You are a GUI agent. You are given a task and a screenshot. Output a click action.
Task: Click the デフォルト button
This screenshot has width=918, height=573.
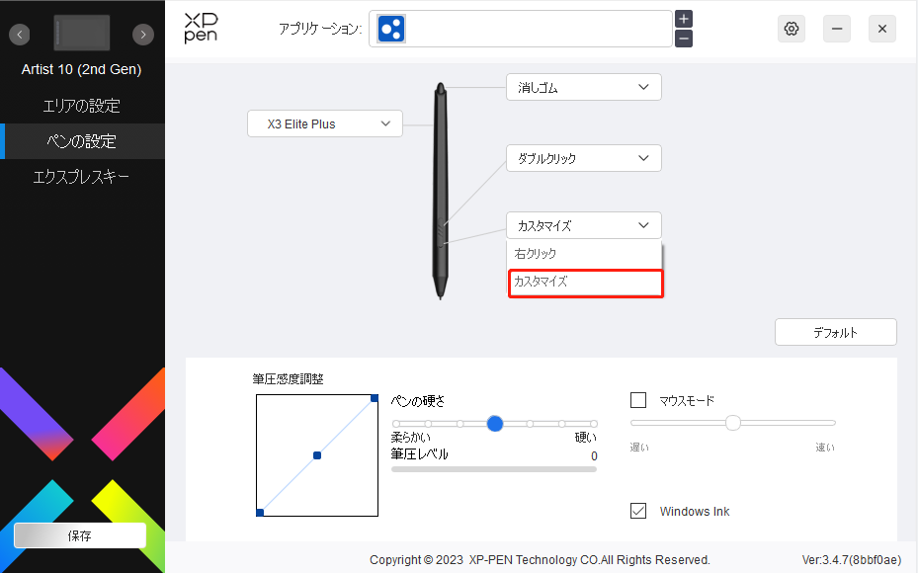(835, 333)
